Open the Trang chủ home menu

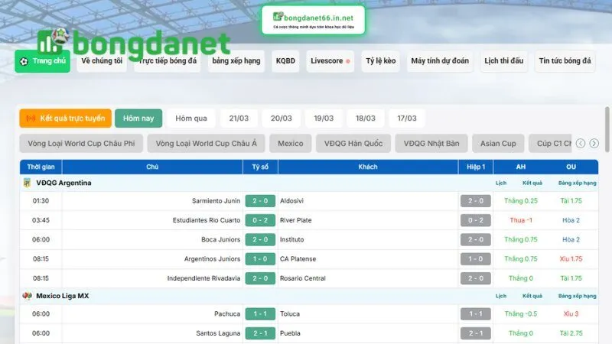43,61
